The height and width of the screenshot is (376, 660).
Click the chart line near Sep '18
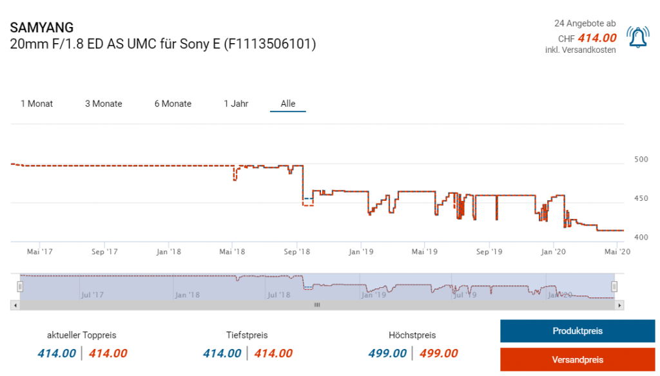click(x=303, y=187)
